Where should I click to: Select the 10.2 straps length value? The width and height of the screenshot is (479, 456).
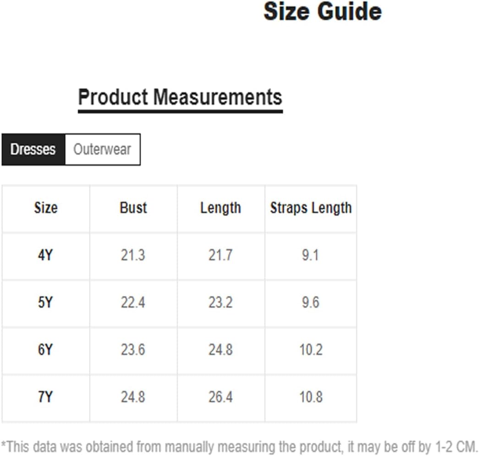point(310,350)
